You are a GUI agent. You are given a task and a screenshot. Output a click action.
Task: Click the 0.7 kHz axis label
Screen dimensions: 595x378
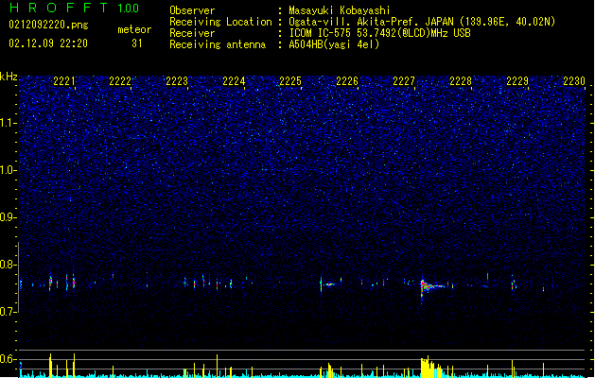click(x=8, y=312)
